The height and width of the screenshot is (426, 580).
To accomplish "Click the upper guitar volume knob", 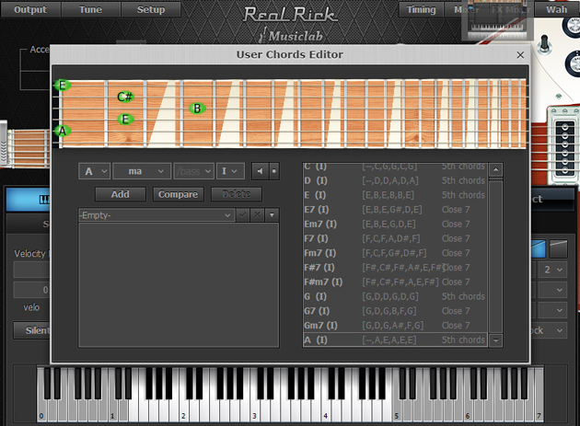I will [x=573, y=24].
